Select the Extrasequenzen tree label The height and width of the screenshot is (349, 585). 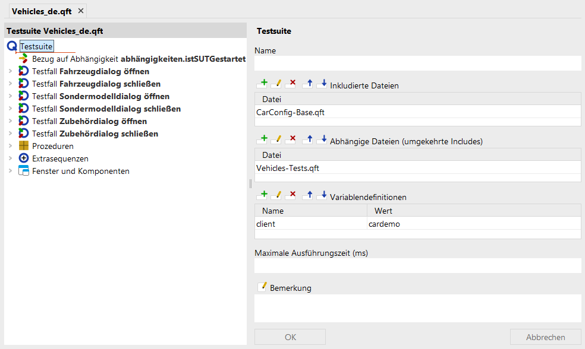coord(60,158)
